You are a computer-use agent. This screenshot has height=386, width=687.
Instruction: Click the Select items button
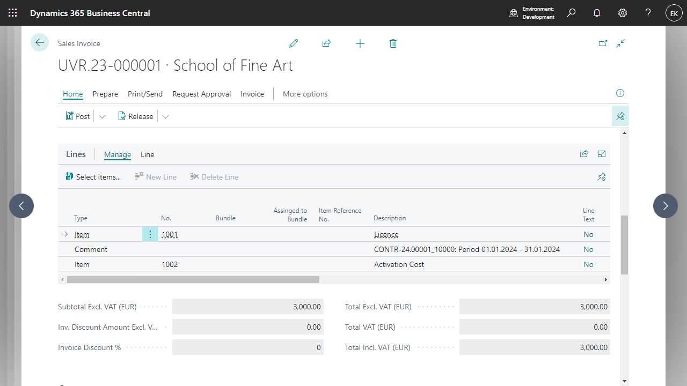[x=93, y=177]
